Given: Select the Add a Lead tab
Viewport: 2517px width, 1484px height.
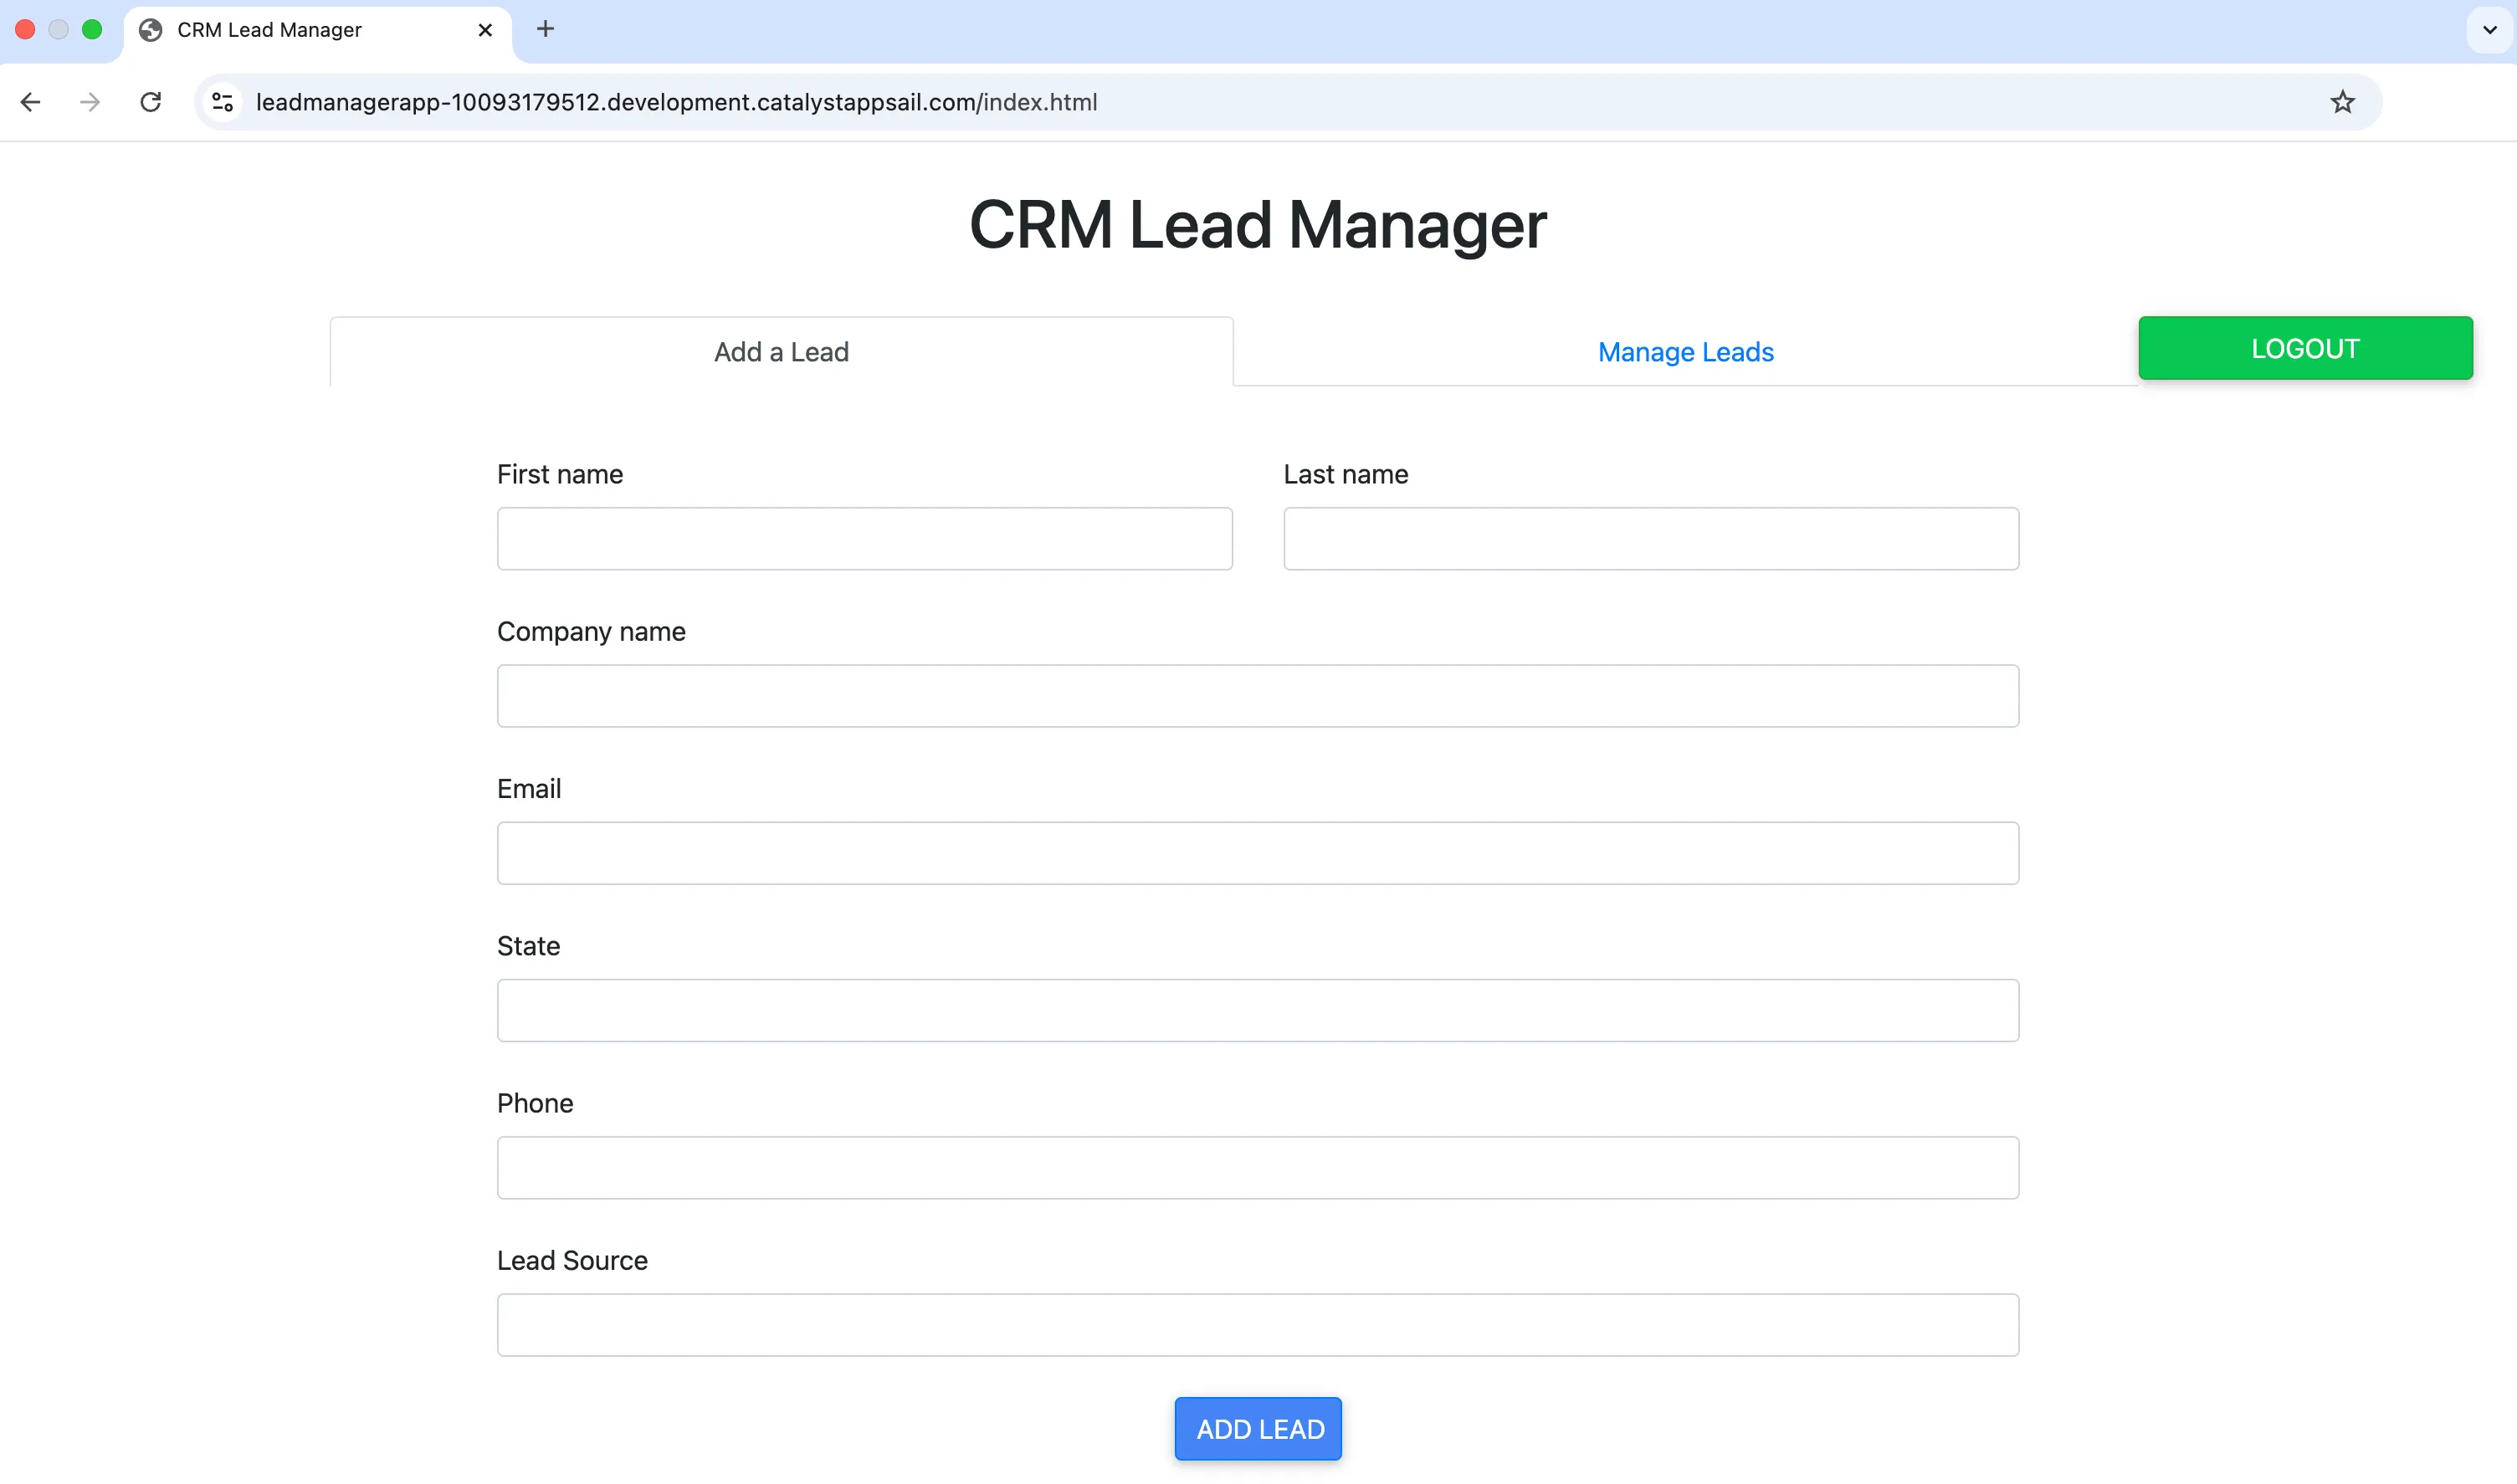Looking at the screenshot, I should 781,352.
